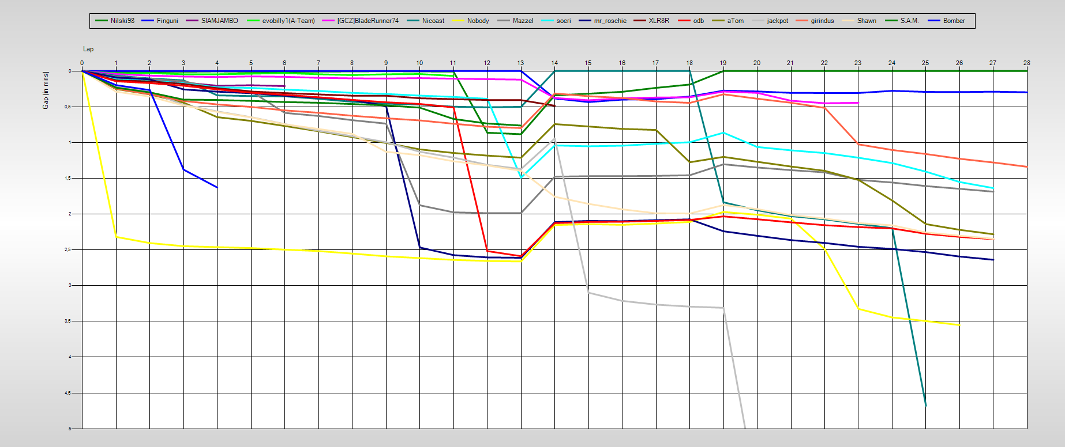Click the [GCZ]BladeRunner74 legend label
The height and width of the screenshot is (447, 1065).
(367, 21)
